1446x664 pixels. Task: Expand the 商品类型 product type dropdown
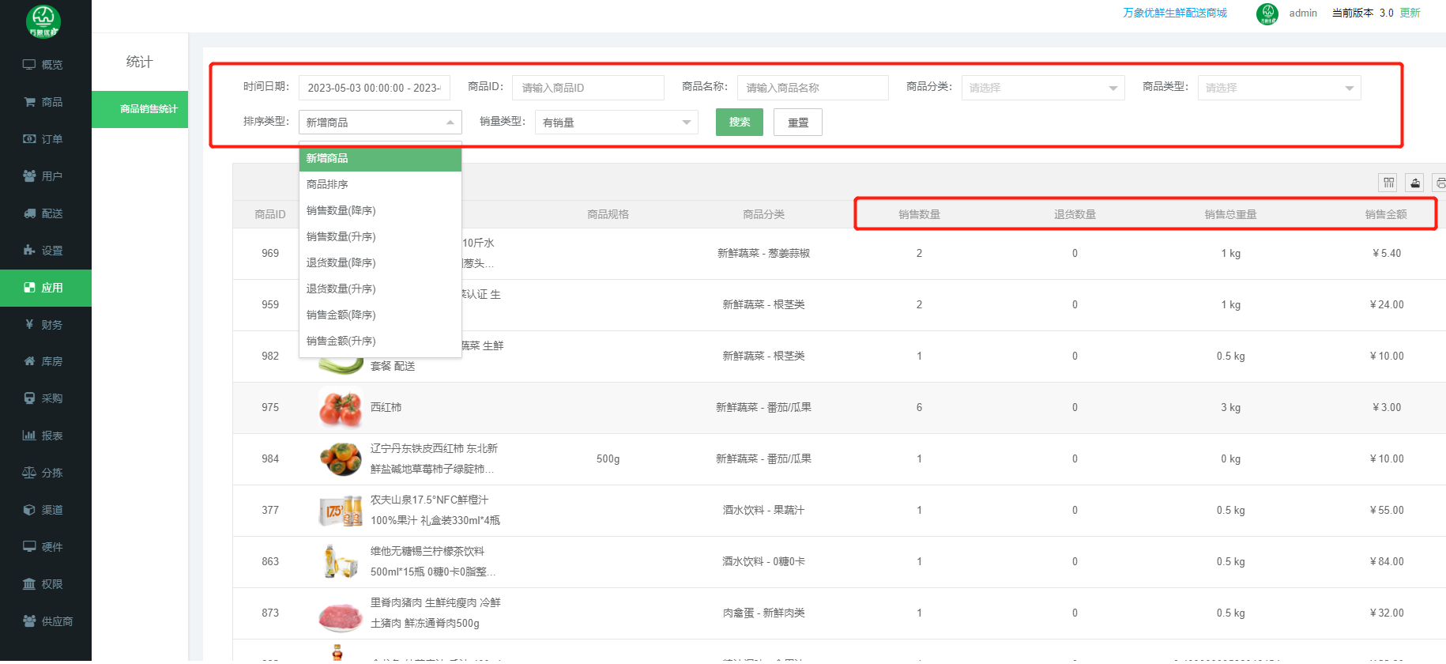pos(1278,88)
